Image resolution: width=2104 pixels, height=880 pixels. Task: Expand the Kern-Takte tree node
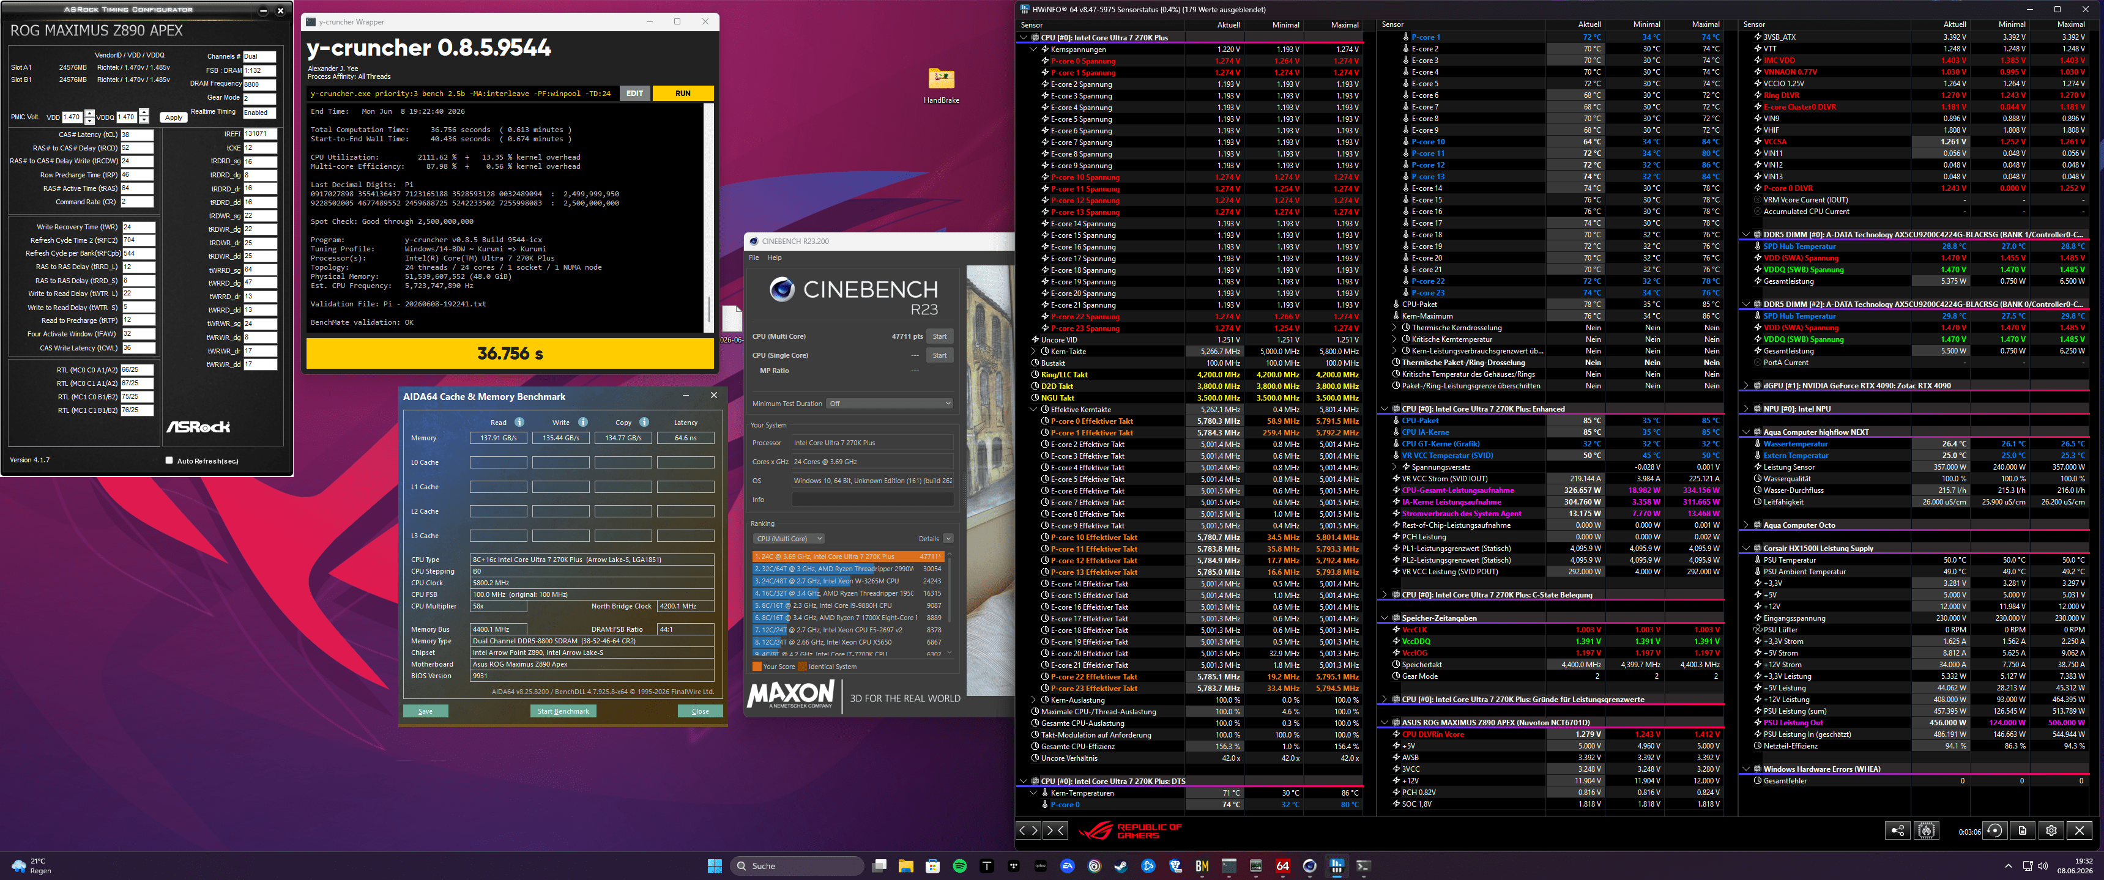tap(1034, 351)
